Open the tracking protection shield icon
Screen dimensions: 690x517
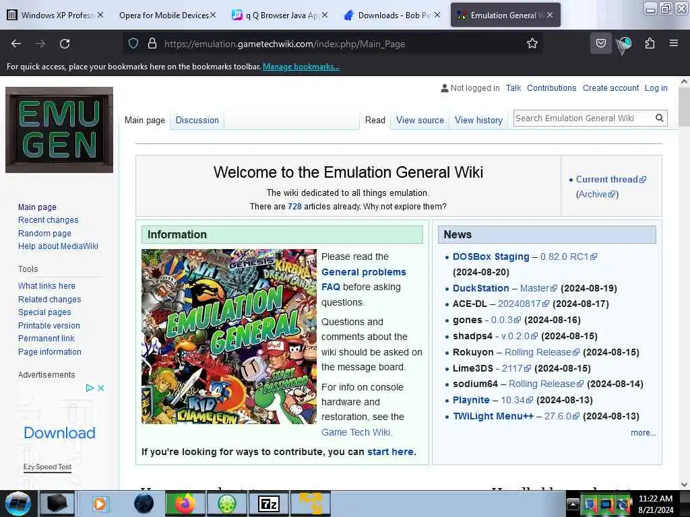(133, 43)
